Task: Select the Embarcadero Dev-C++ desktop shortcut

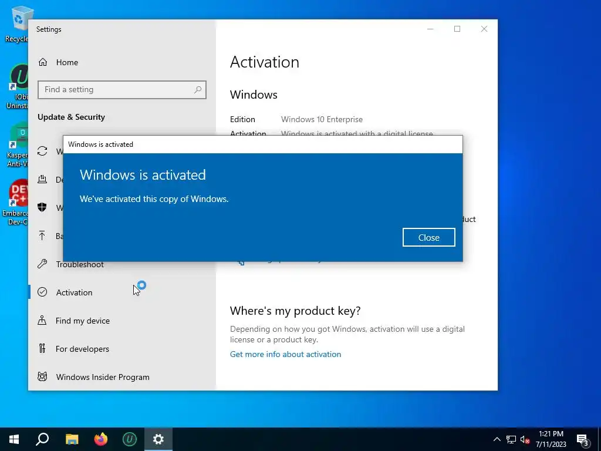Action: tap(15, 203)
